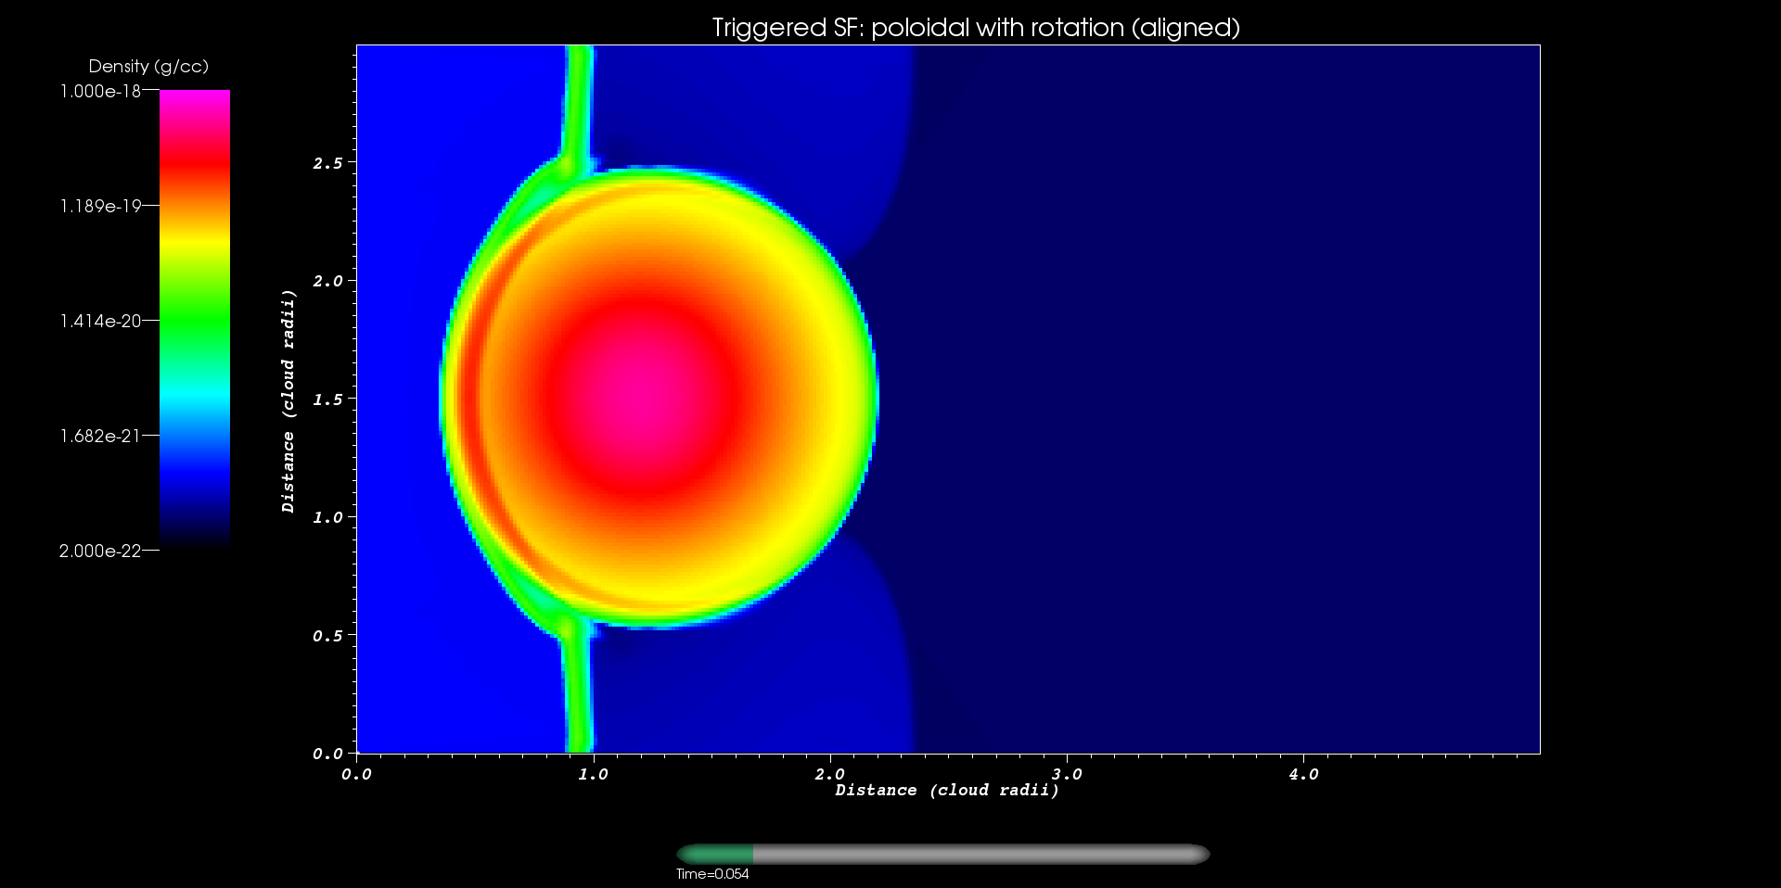Screen dimensions: 1781x888
Task: Click the 'Density (g/cc)' legend title
Action: [x=148, y=66]
